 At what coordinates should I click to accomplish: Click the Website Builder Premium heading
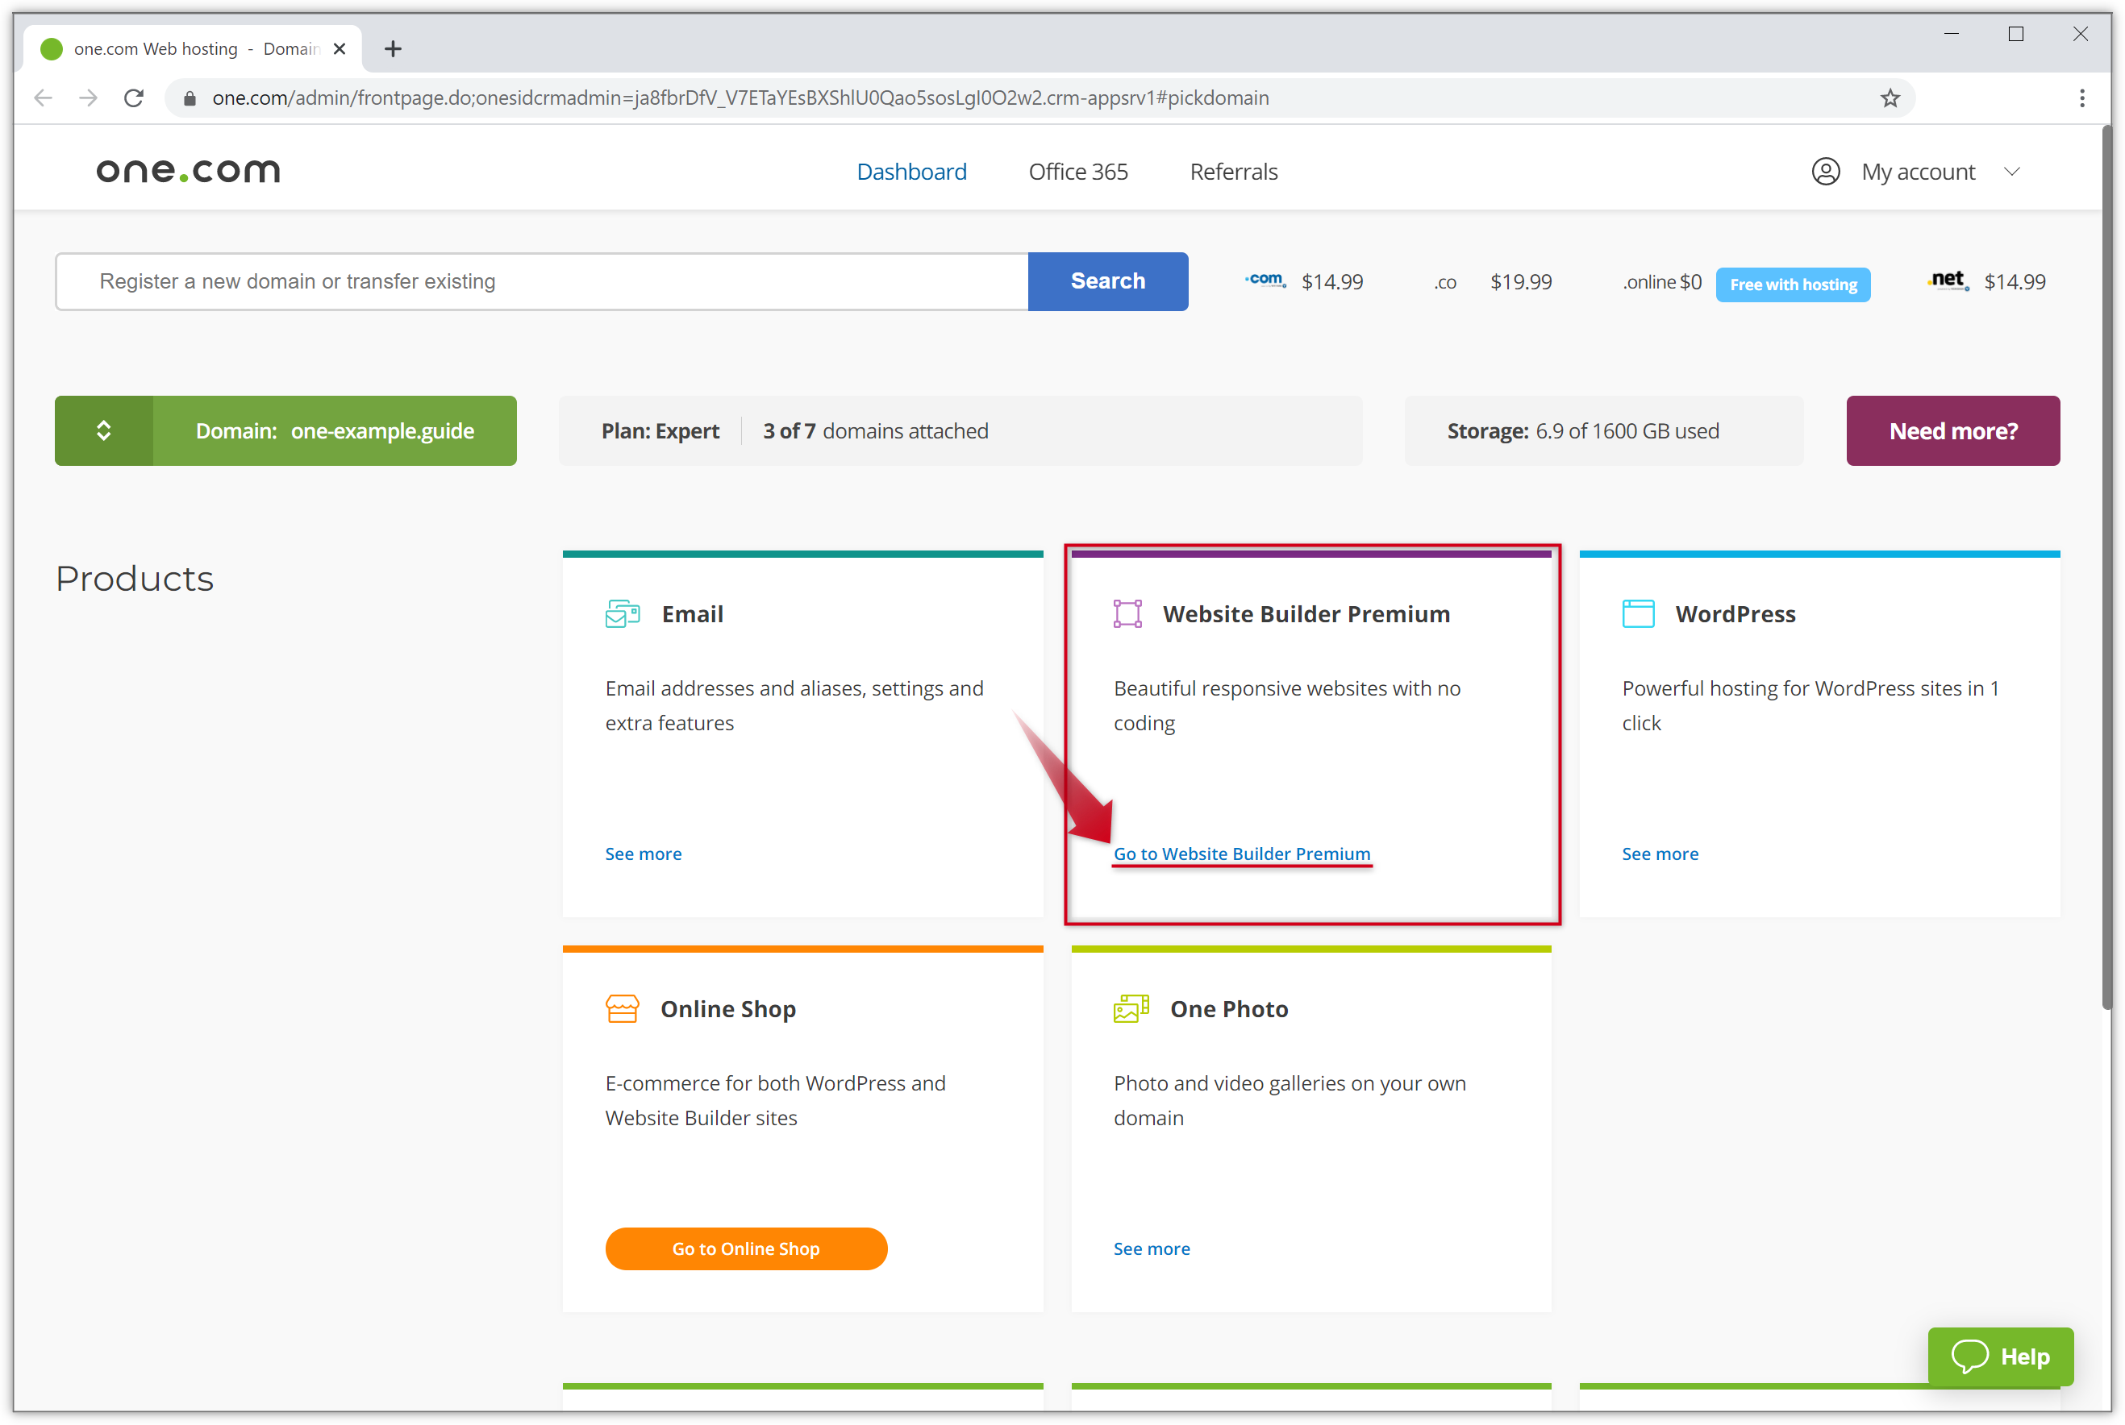1306,614
